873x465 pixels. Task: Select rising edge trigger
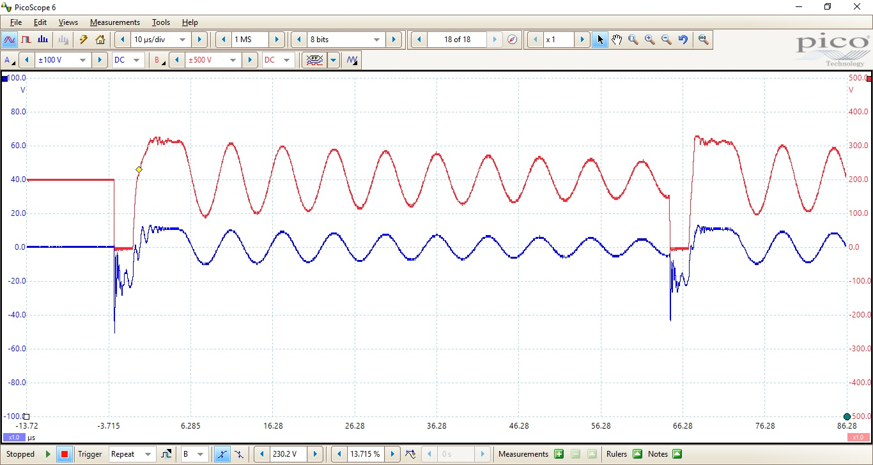[x=222, y=454]
